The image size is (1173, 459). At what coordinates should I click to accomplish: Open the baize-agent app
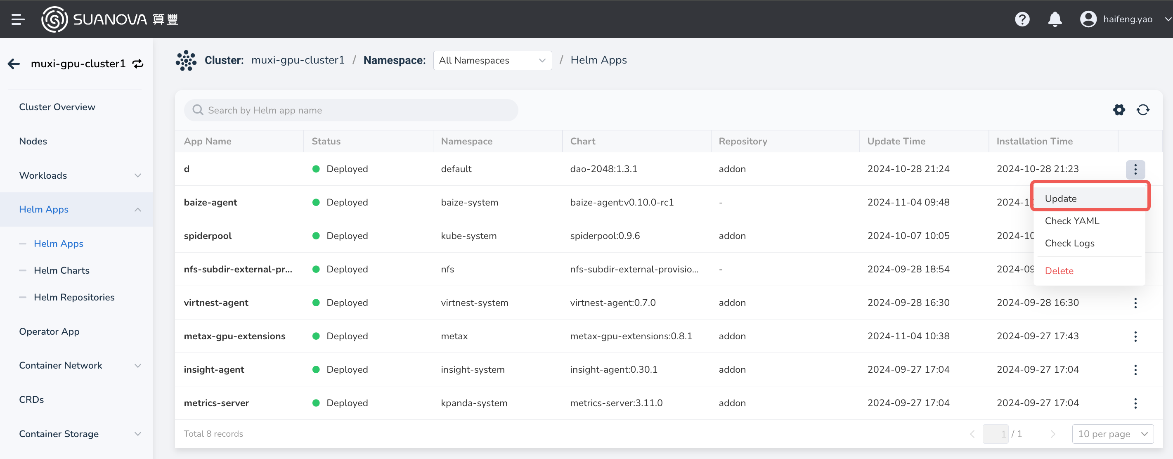click(210, 203)
